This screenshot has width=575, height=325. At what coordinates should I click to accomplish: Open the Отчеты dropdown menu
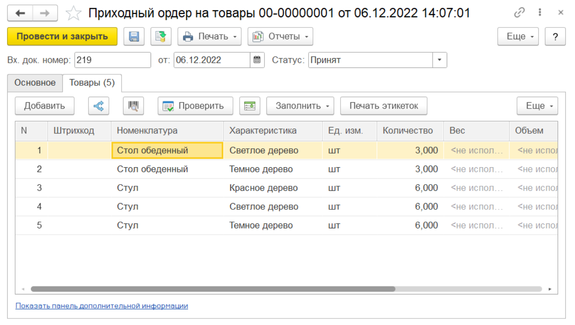point(280,36)
